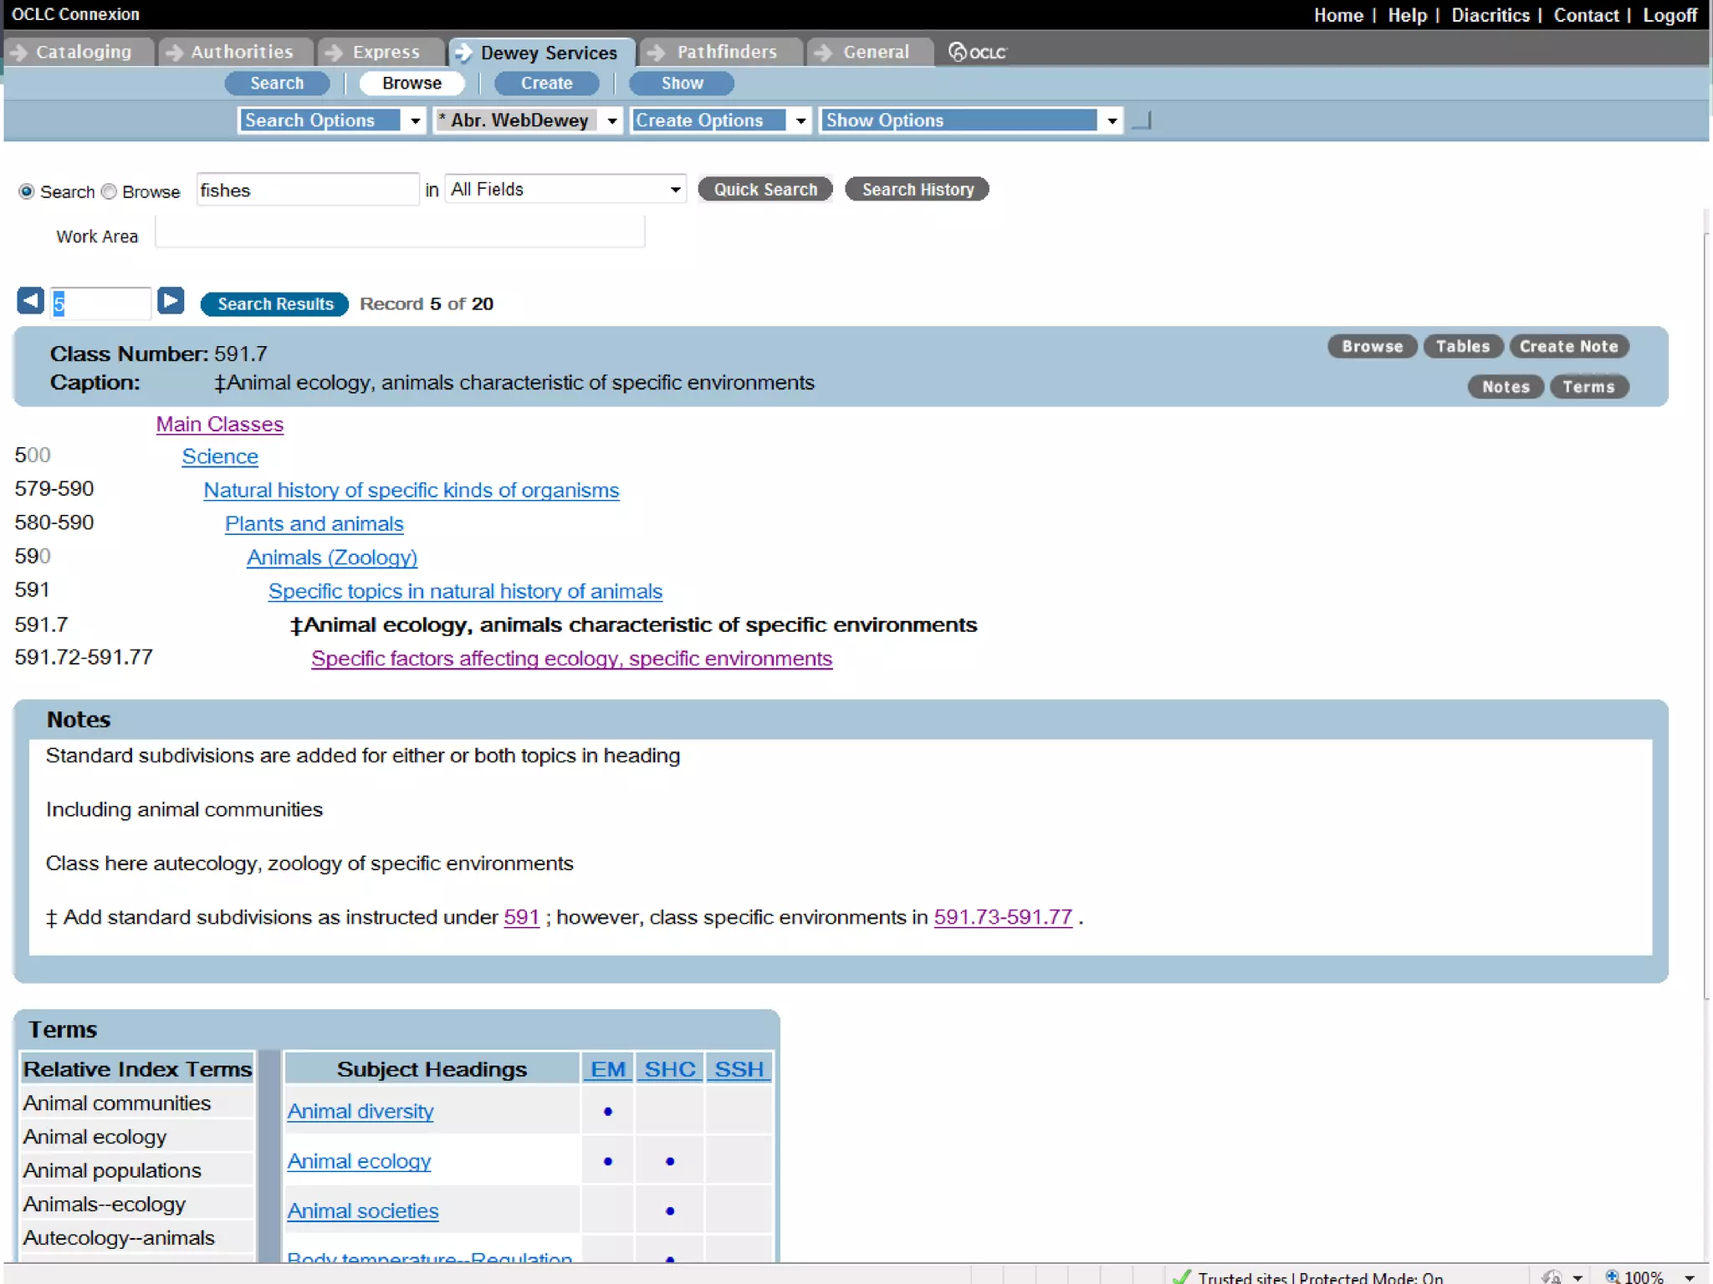Screen dimensions: 1713x1284
Task: Click the OCLC logo icon
Action: (958, 52)
